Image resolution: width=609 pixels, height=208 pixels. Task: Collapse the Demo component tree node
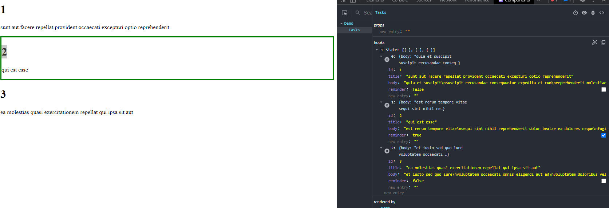click(x=341, y=24)
